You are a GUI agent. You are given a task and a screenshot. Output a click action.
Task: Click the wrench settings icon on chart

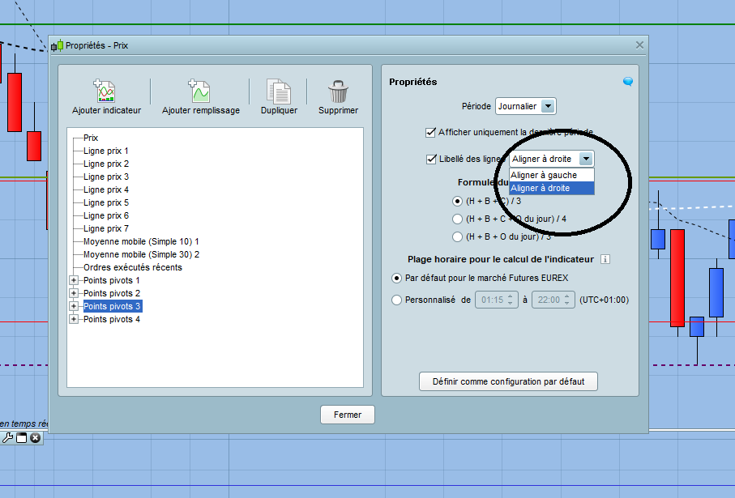tap(8, 438)
